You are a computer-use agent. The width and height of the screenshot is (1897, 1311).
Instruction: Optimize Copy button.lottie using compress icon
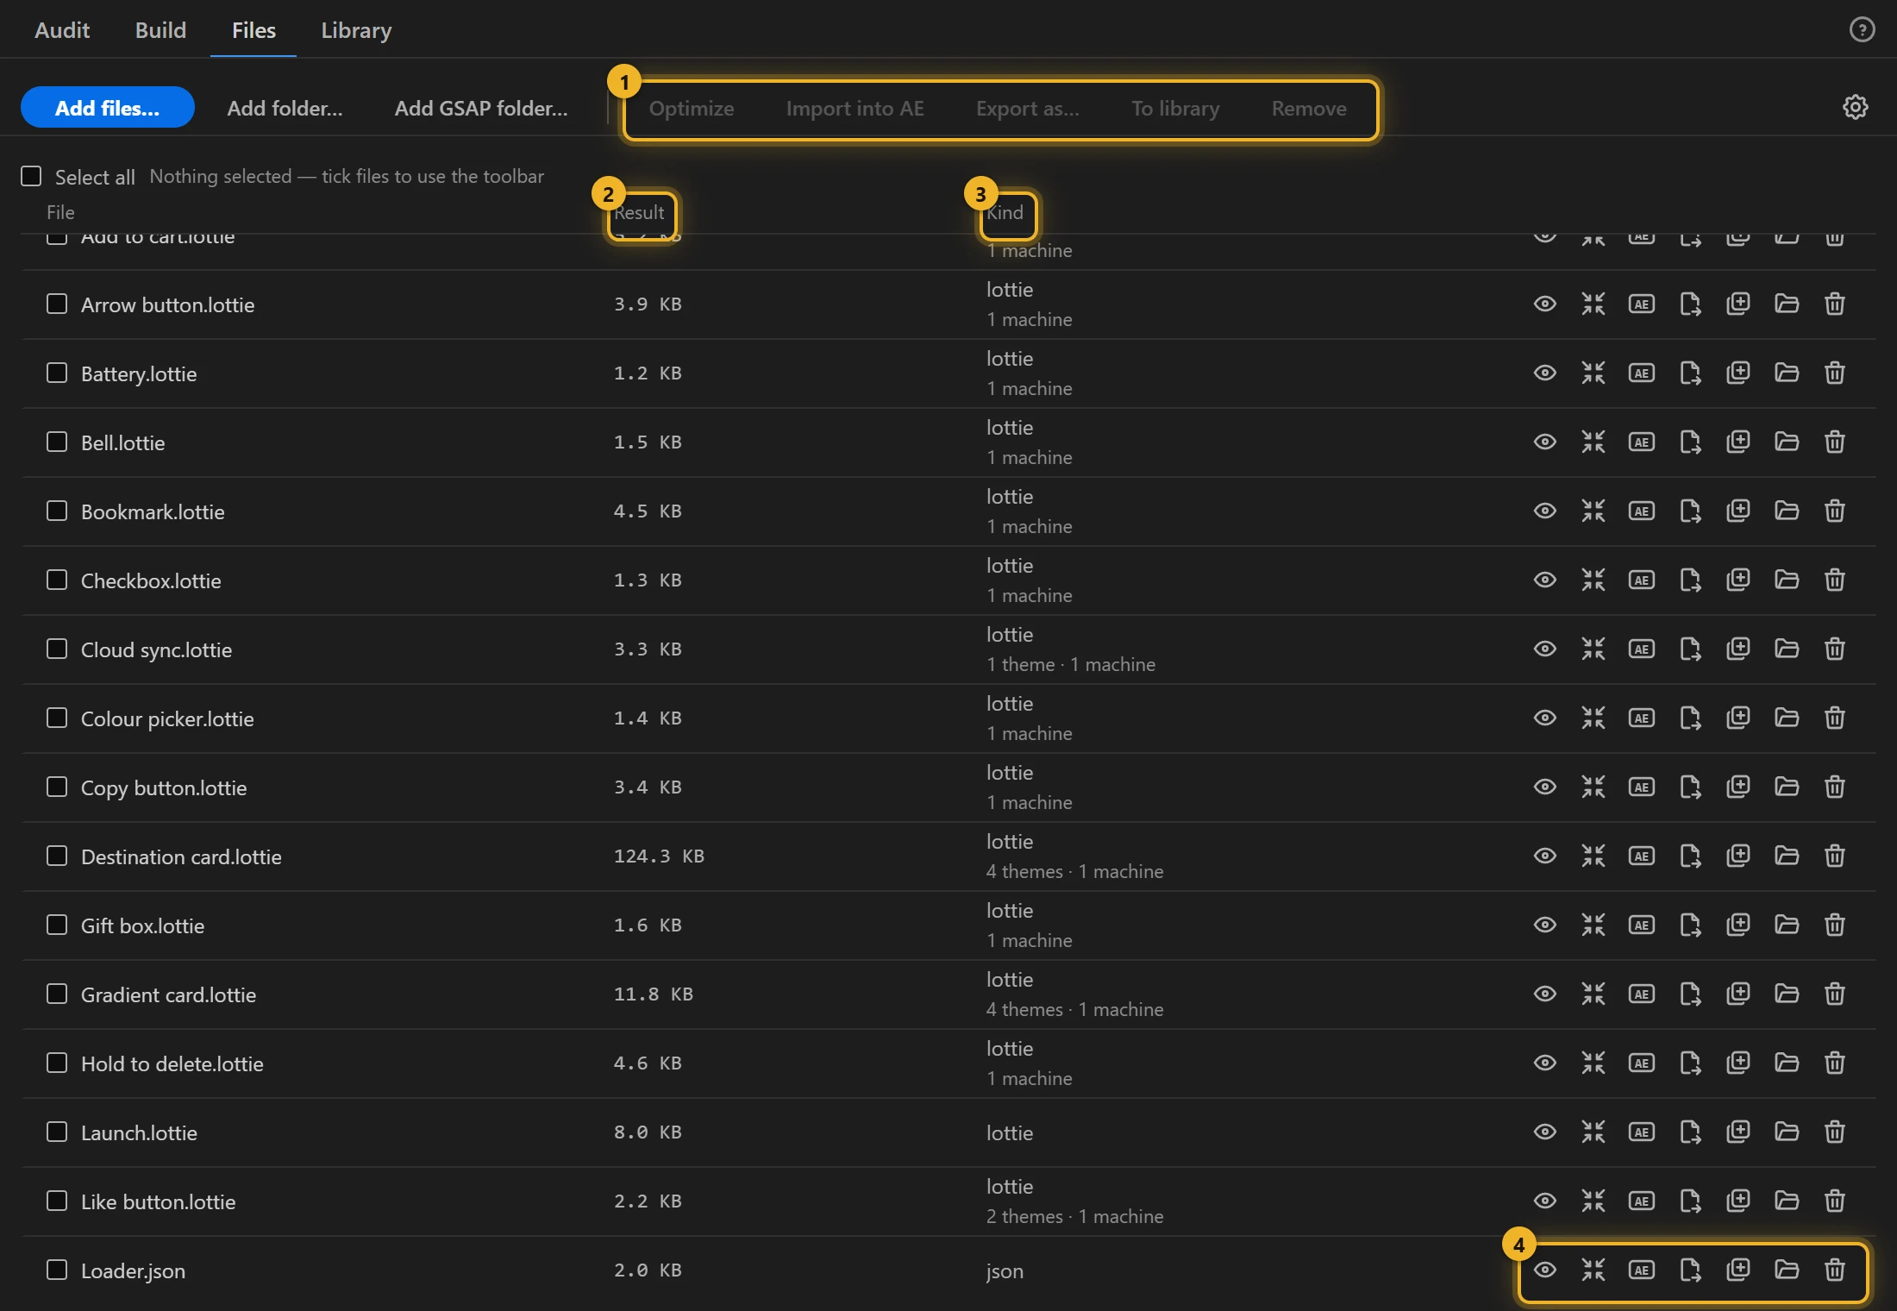pos(1593,787)
